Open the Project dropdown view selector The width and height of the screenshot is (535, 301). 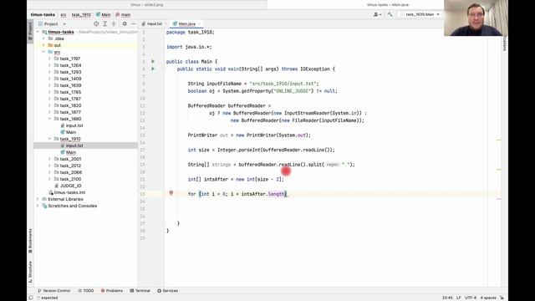click(52, 24)
